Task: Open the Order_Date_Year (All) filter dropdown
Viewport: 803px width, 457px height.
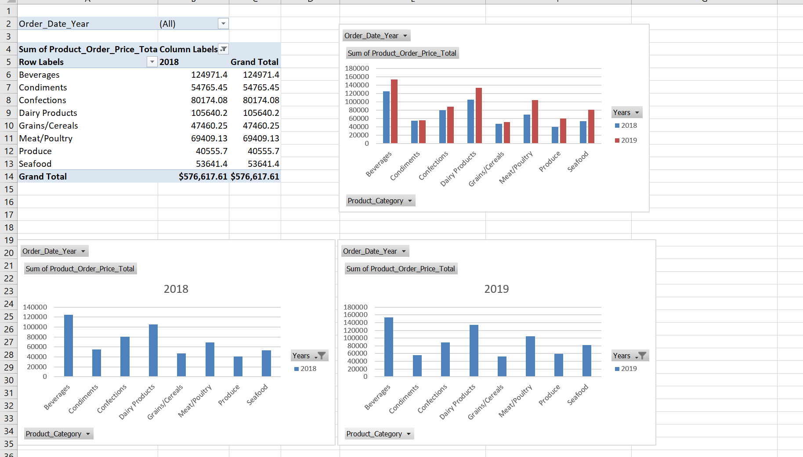Action: click(x=223, y=24)
